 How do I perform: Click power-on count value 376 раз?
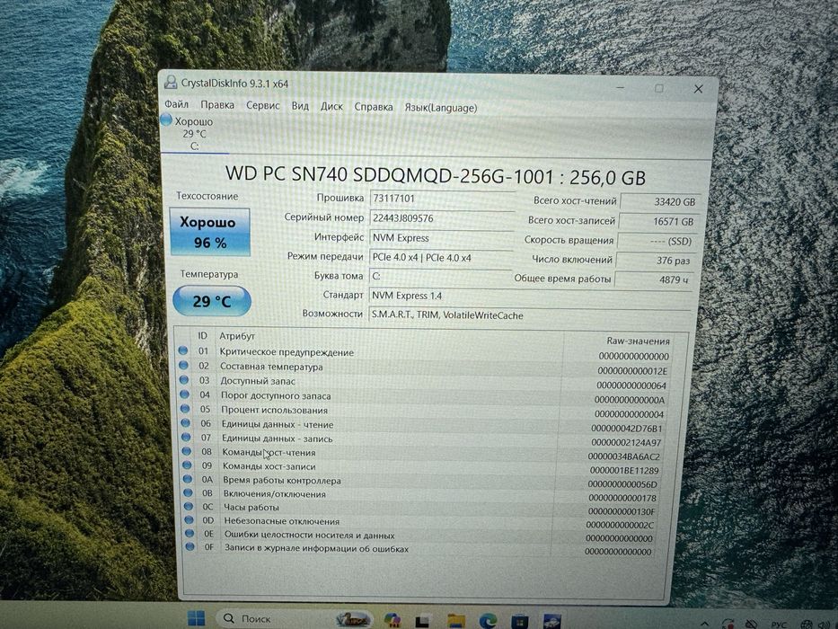click(655, 261)
